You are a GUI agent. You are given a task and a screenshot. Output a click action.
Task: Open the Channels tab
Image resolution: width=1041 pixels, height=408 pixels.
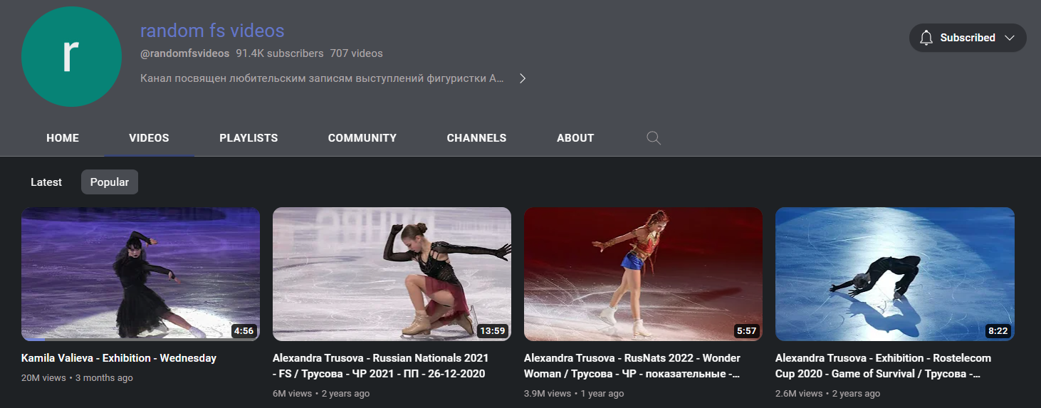pos(476,138)
